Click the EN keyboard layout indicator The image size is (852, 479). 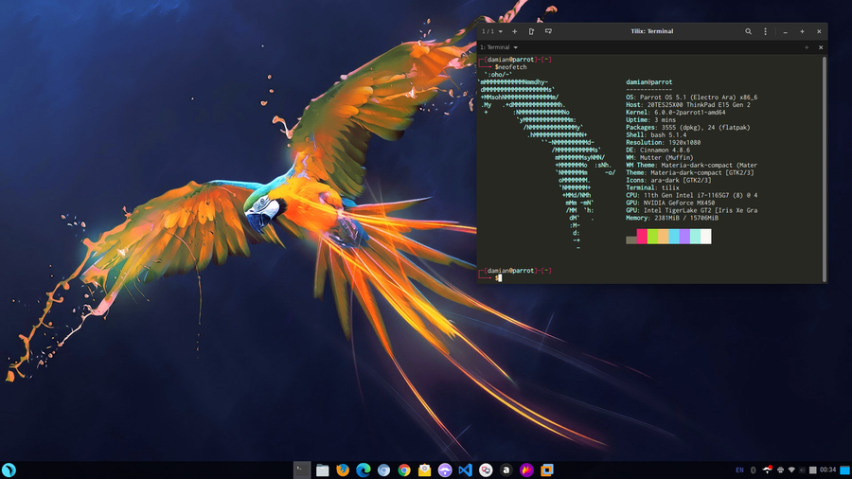coord(739,470)
